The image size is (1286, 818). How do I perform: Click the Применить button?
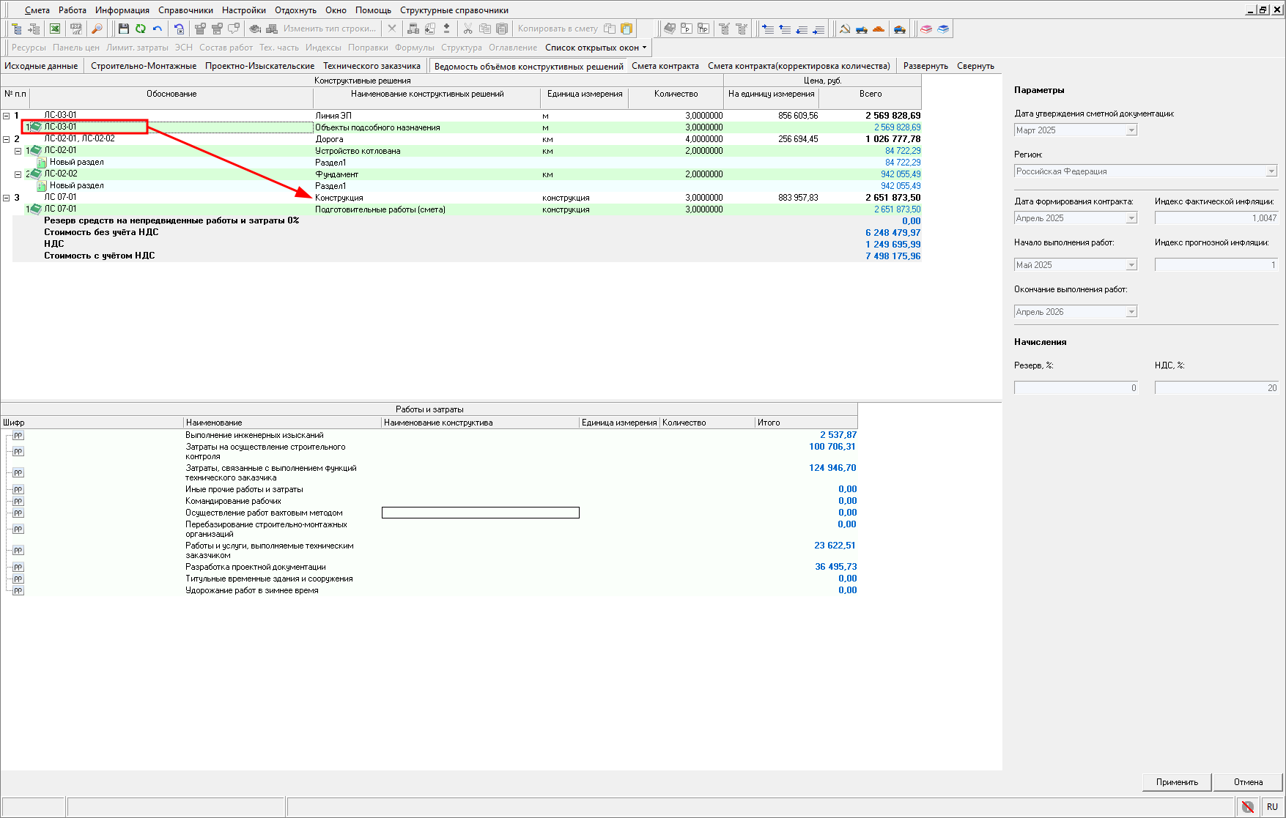[1177, 782]
